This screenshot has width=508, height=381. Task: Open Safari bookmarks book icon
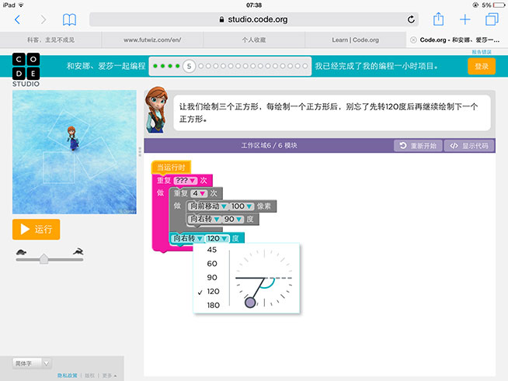pyautogui.click(x=69, y=19)
